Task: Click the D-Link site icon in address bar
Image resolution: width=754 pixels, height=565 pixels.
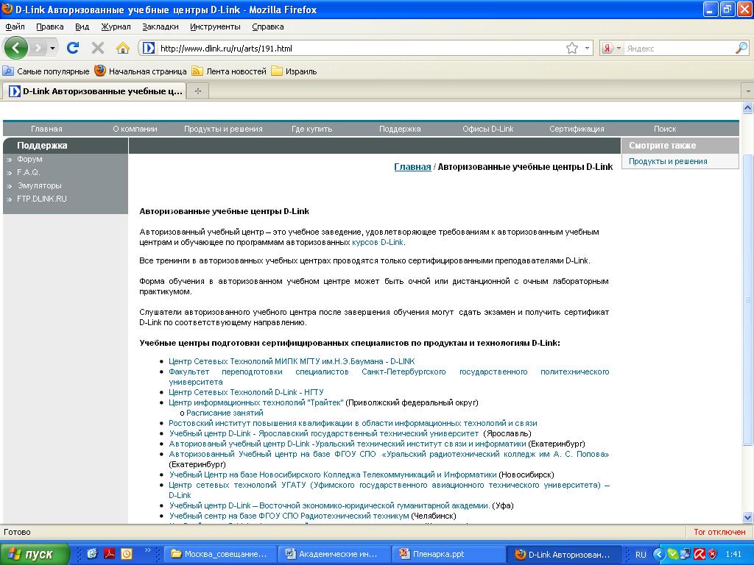Action: pyautogui.click(x=149, y=48)
